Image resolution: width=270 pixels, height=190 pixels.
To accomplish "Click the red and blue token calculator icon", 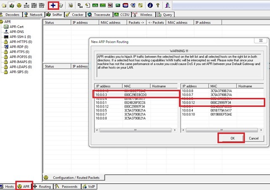I will tap(125, 5).
